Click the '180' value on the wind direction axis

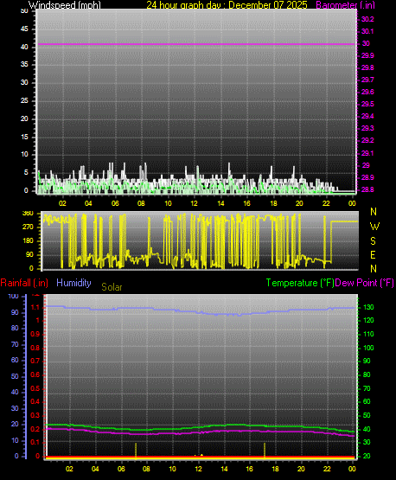(28, 240)
